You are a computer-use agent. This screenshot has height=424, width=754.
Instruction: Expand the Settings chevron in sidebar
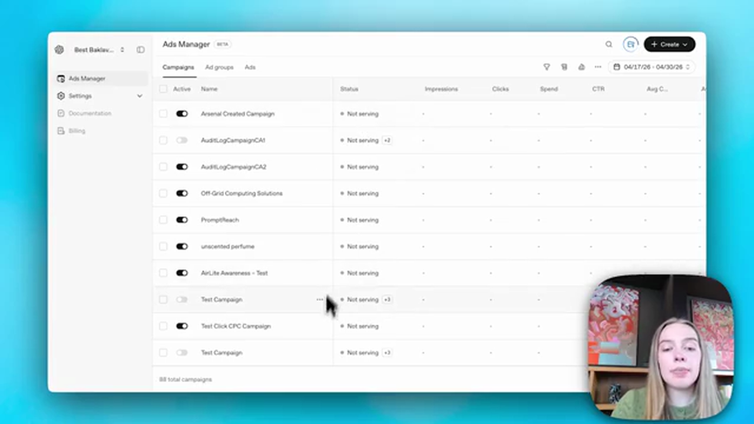(140, 96)
